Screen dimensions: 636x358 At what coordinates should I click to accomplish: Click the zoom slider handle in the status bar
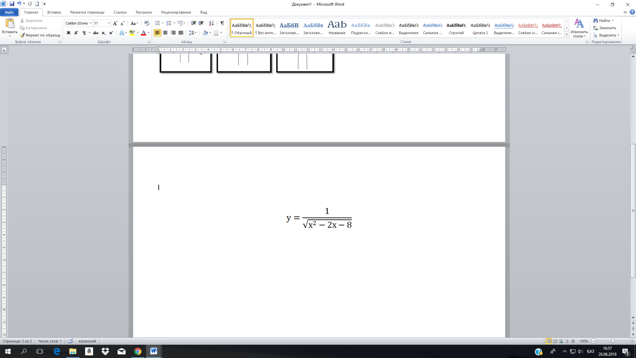pos(613,341)
